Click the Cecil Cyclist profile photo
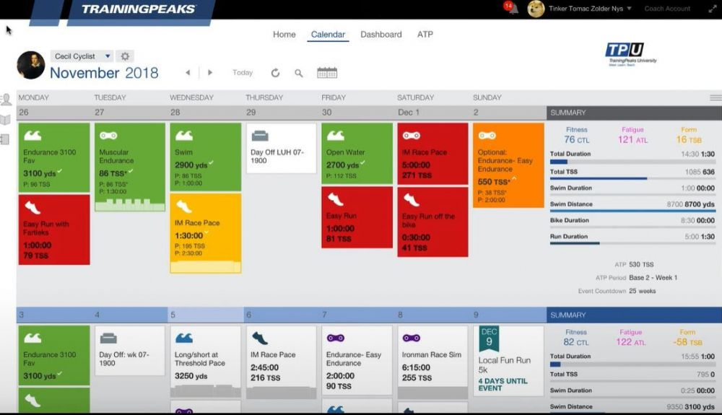This screenshot has width=722, height=415. coord(31,65)
